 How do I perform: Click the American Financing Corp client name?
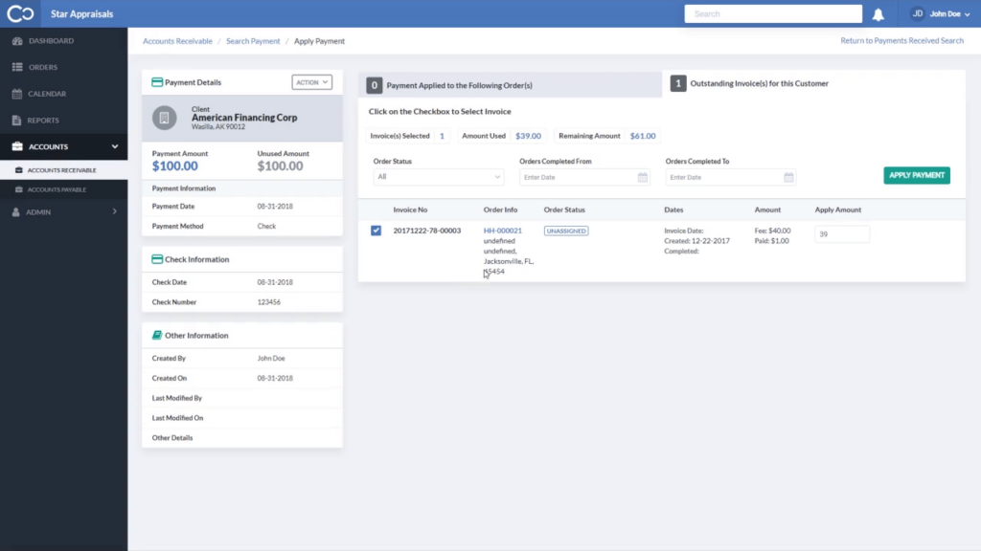(x=244, y=118)
